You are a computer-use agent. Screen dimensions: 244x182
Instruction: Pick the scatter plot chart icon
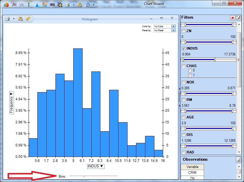pyautogui.click(x=21, y=5)
